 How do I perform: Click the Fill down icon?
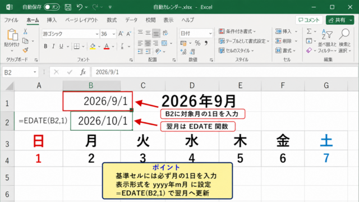[x=309, y=41]
